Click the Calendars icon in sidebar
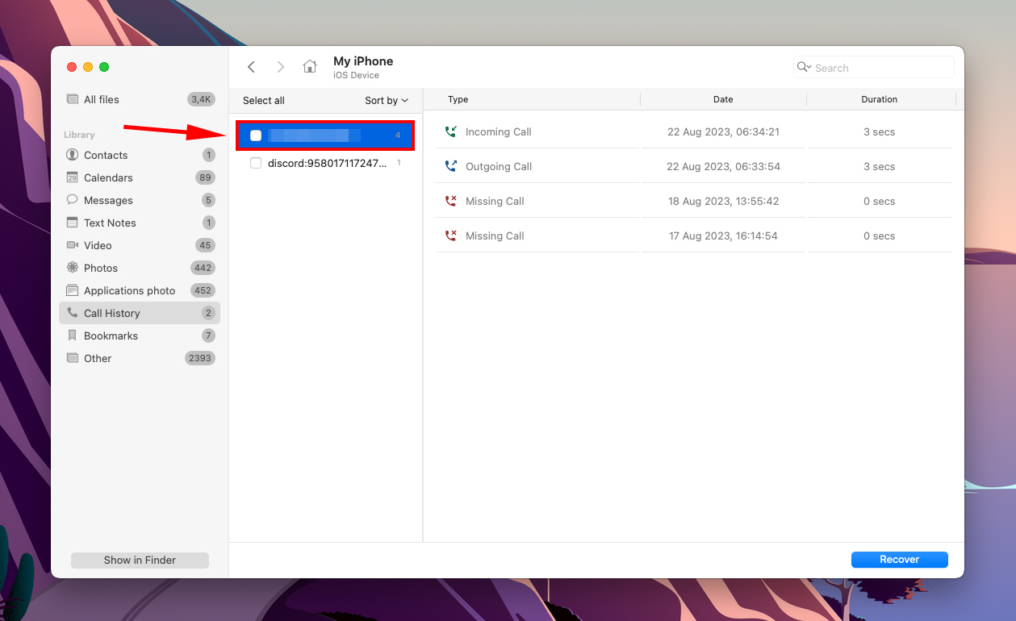 coord(73,177)
